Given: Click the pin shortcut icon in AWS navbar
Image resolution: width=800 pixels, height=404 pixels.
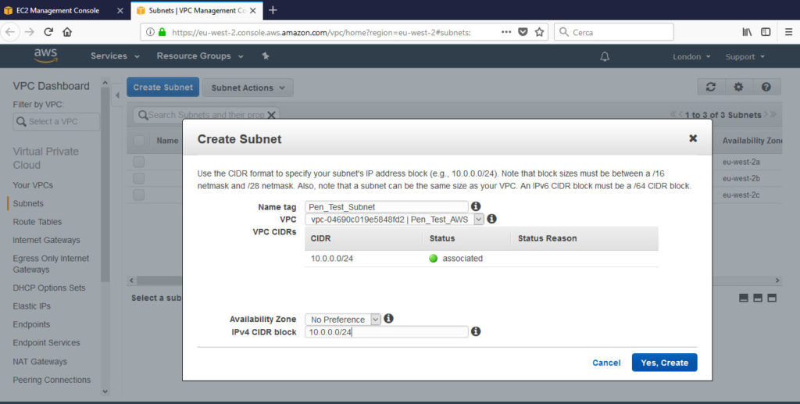Looking at the screenshot, I should (x=266, y=56).
